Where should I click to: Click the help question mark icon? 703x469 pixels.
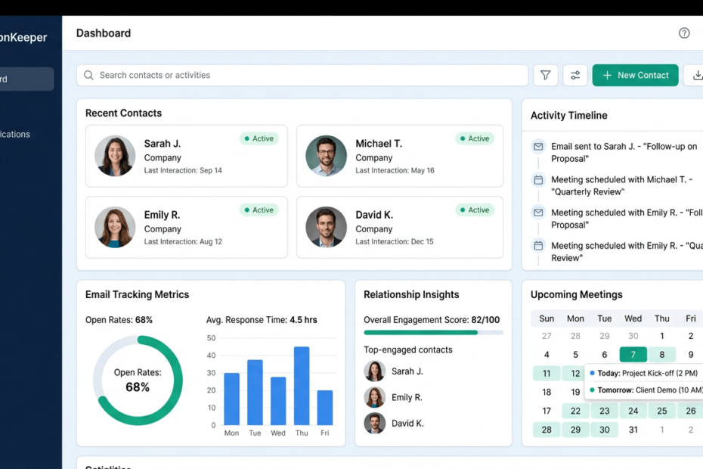coord(684,33)
